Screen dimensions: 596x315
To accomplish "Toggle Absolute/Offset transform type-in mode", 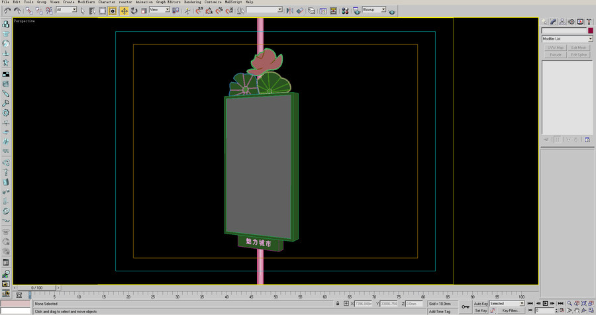I will pyautogui.click(x=346, y=303).
